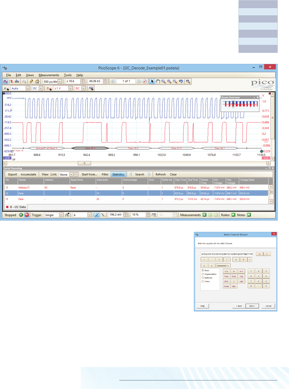Click the CE clear entry button
The image size is (289, 389).
(259, 254)
